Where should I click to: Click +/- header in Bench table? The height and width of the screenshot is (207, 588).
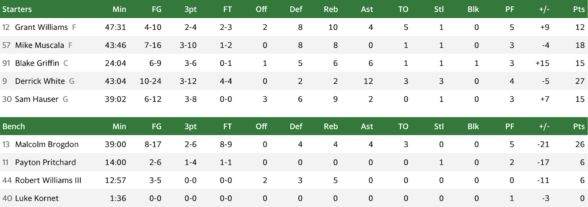(544, 126)
